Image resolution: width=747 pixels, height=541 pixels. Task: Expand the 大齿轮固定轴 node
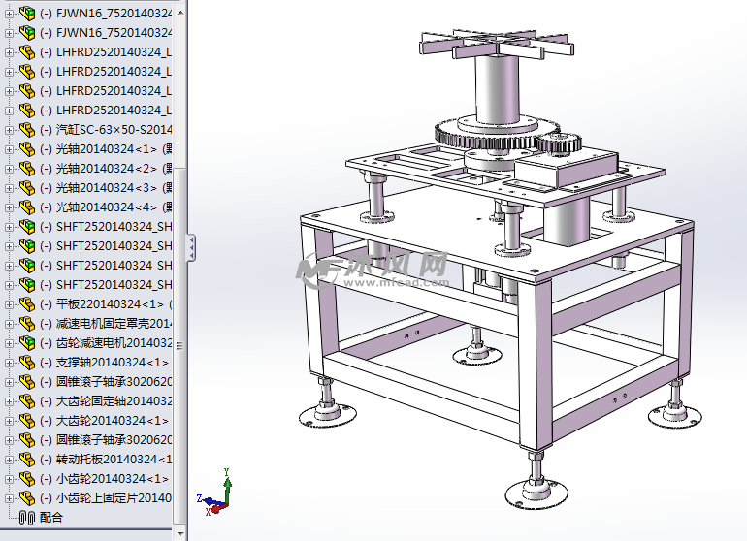(9, 402)
